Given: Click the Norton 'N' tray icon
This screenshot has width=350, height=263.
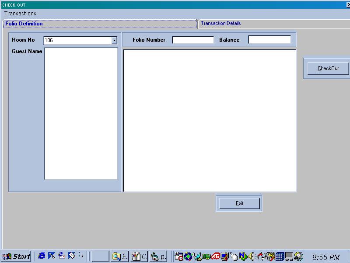Looking at the screenshot, I should tap(243, 256).
